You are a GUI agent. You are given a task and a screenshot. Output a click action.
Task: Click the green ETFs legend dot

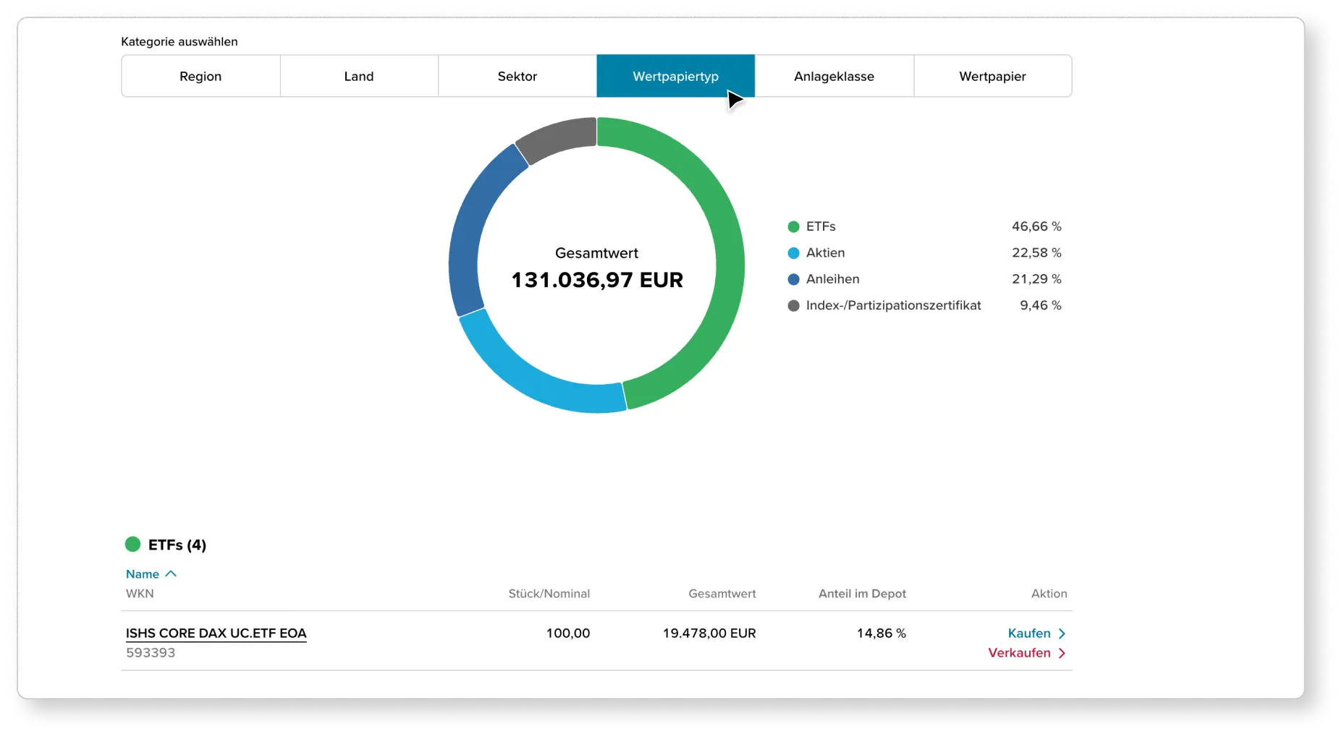(x=793, y=226)
